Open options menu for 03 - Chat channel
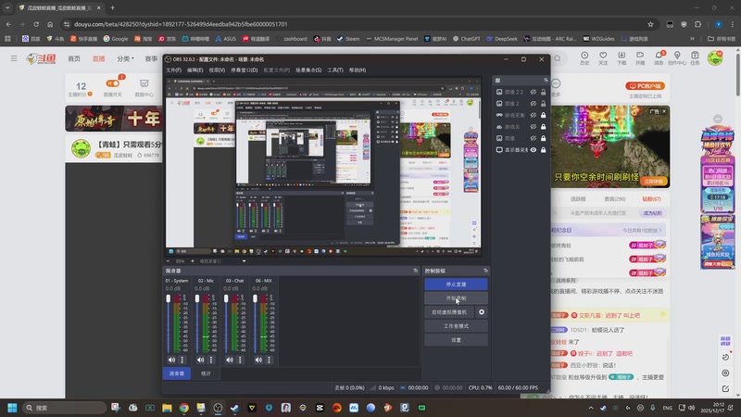This screenshot has width=741, height=417. (241, 360)
